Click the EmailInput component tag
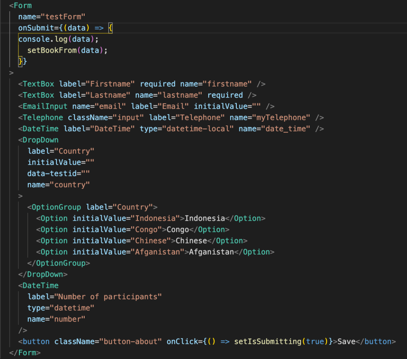Screen dimensions: 407x359 point(45,106)
